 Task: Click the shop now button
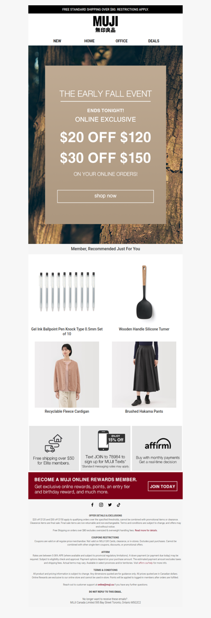point(105,196)
